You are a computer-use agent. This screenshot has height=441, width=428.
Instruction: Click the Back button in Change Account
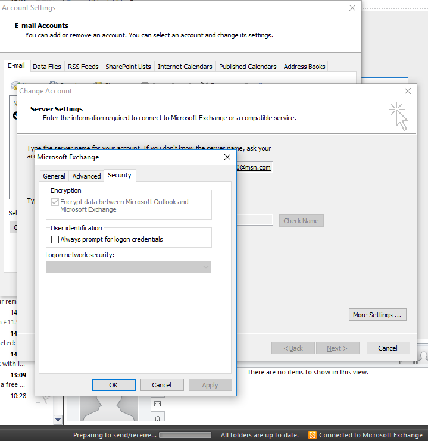tap(293, 348)
